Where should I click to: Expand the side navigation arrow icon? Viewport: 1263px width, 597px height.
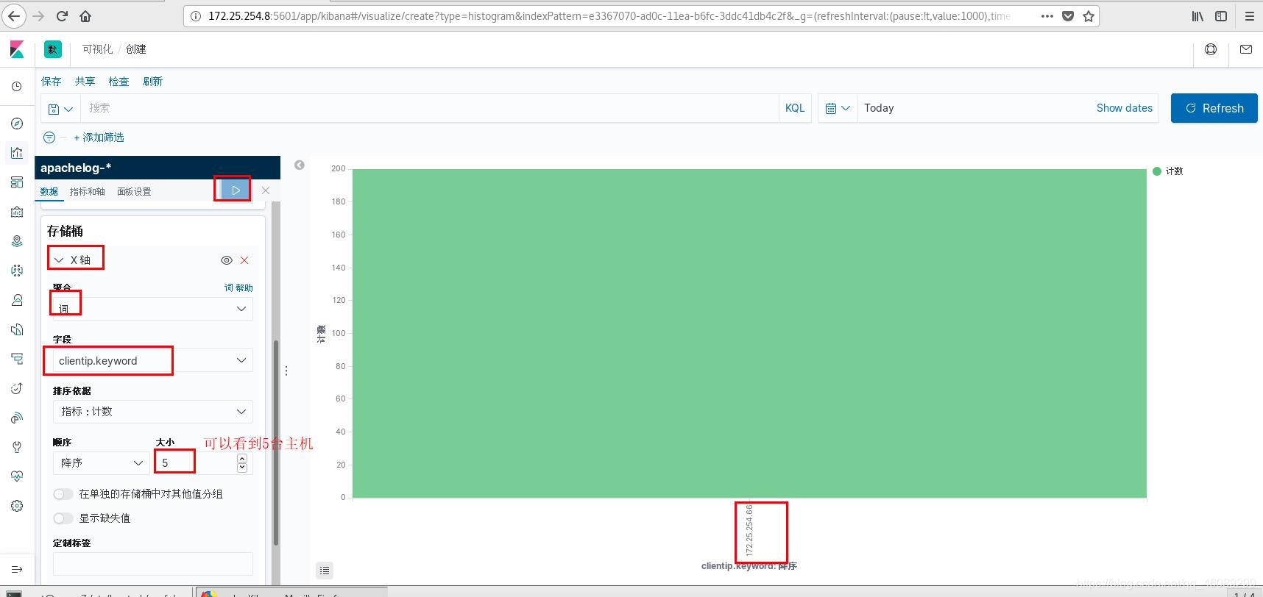click(x=17, y=570)
